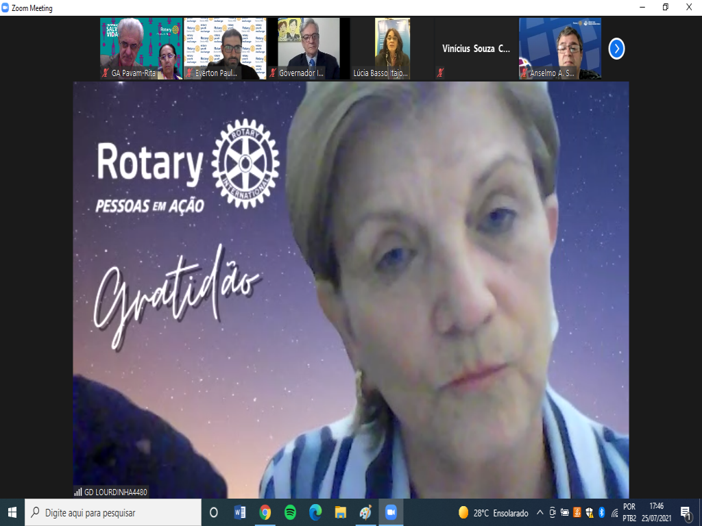Click the Zoom icon in the taskbar

tap(391, 512)
